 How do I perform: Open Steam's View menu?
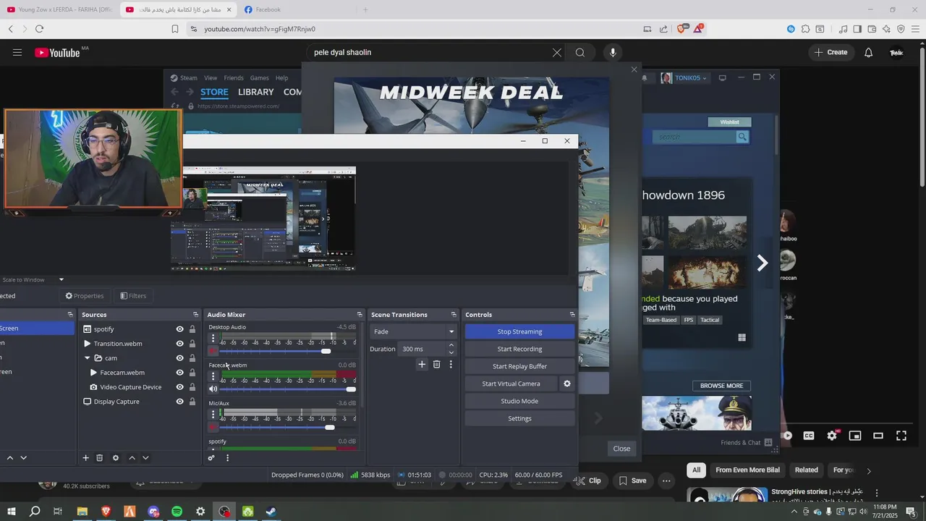211,78
